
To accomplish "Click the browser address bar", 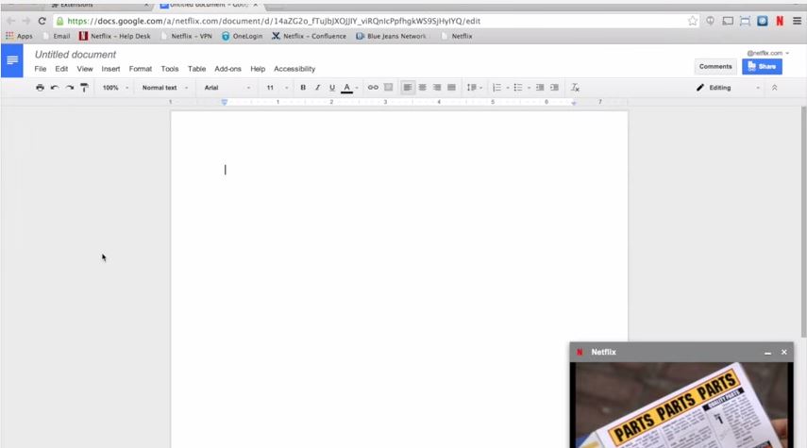I will tap(376, 21).
